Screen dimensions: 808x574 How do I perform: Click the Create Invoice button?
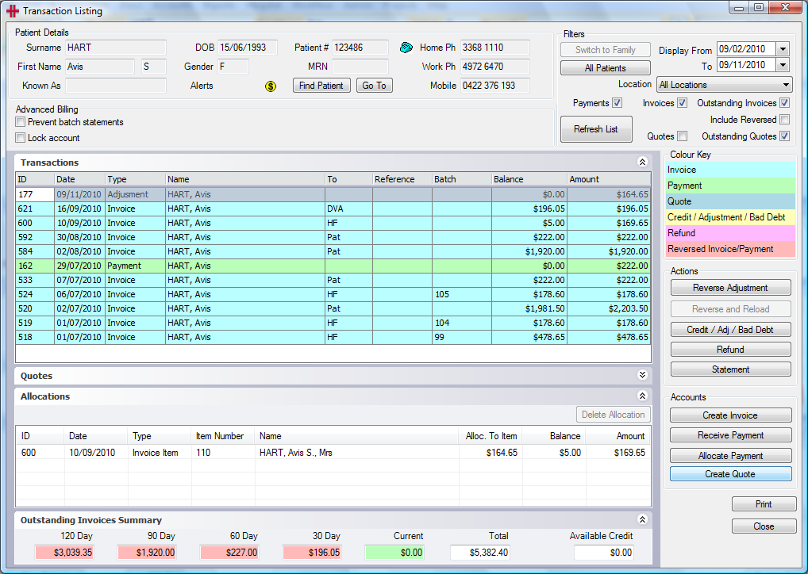[x=731, y=415]
